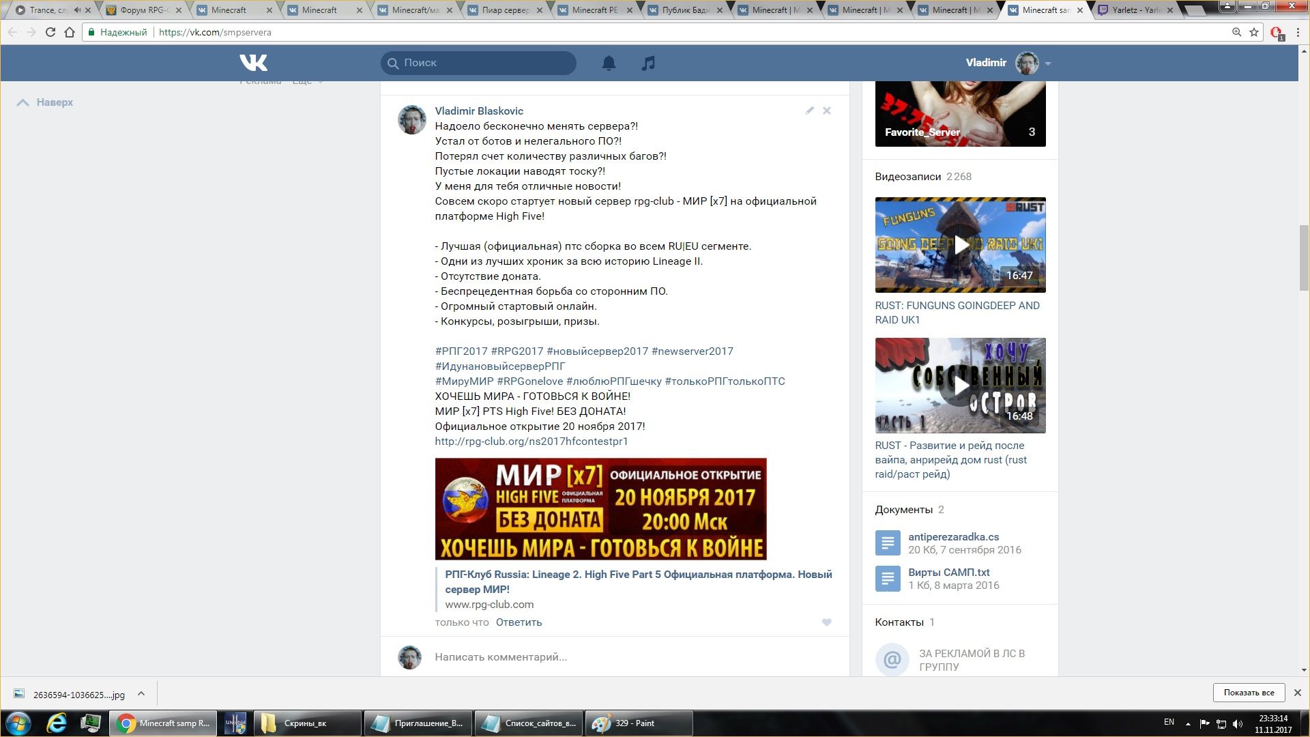Open the Opera extension icon in toolbar

click(1277, 33)
